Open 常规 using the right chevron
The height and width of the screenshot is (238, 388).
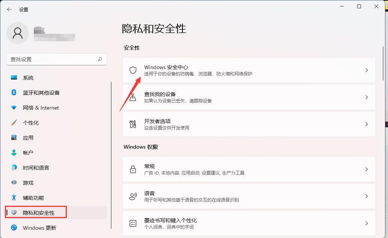367,169
